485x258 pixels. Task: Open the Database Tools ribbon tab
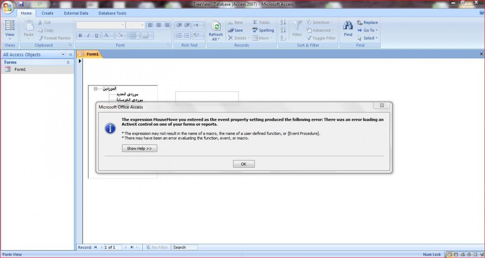click(x=112, y=13)
